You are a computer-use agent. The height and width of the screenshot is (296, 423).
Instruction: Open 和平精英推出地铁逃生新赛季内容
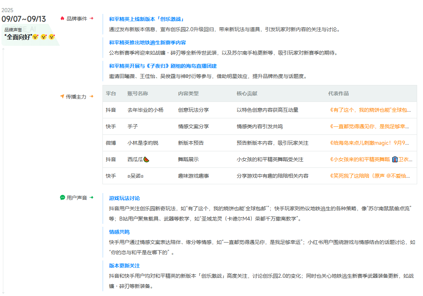point(147,42)
